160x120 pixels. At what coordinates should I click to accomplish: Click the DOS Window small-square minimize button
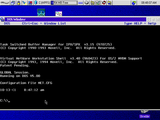coord(153,19)
